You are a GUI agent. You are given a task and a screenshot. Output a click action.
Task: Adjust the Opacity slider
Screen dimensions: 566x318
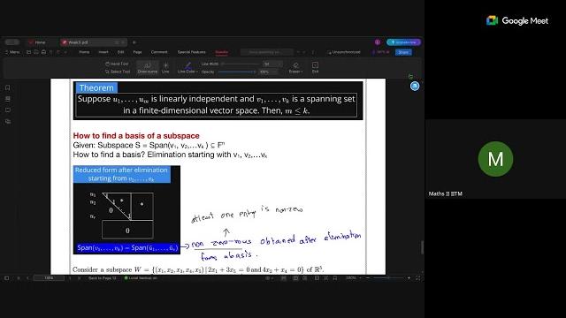(237, 72)
